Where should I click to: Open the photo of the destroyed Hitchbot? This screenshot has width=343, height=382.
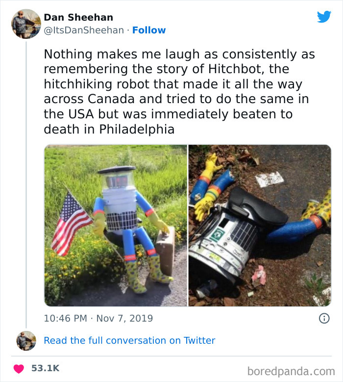260,225
